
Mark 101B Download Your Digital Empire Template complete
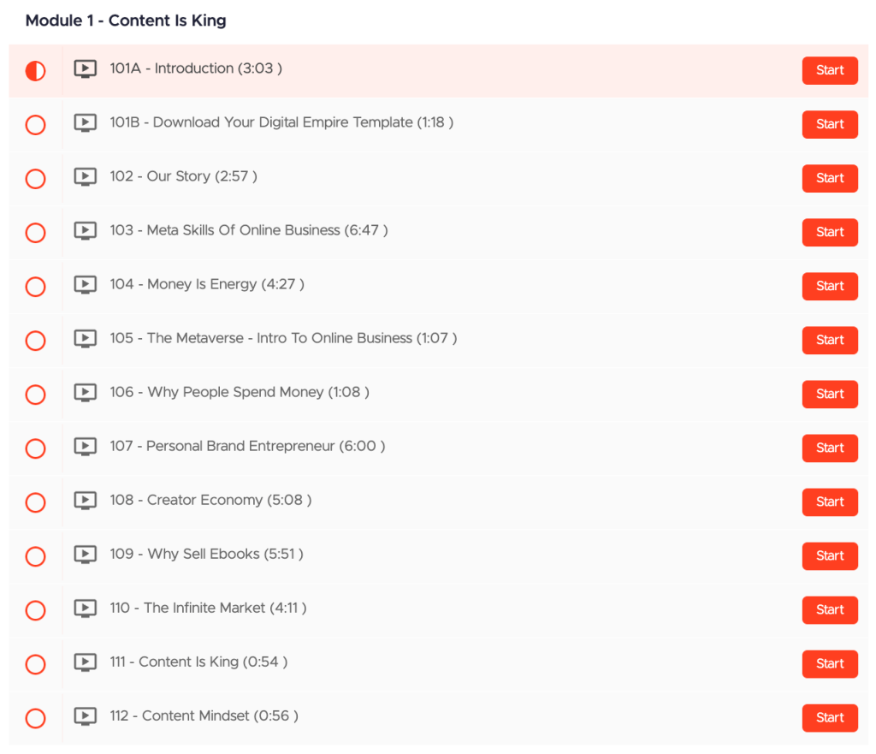point(35,125)
